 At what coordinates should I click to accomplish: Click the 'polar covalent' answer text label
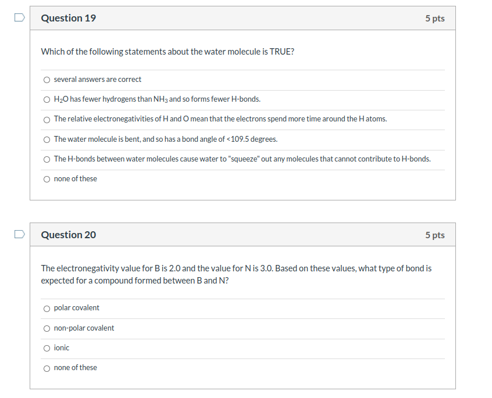point(76,308)
